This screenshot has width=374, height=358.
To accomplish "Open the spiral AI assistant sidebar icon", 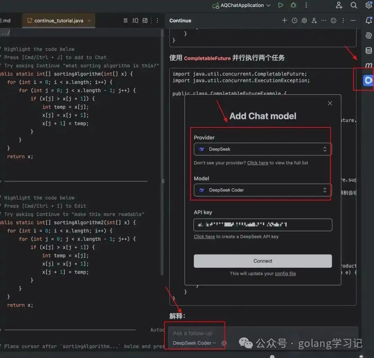I will [369, 35].
